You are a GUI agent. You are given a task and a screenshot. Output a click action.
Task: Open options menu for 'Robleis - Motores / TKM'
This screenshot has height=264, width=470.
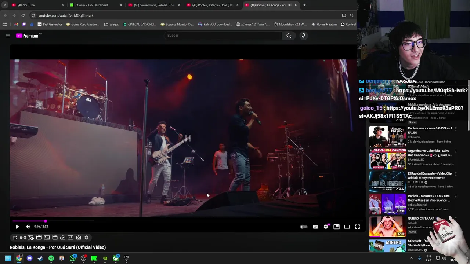click(x=456, y=196)
